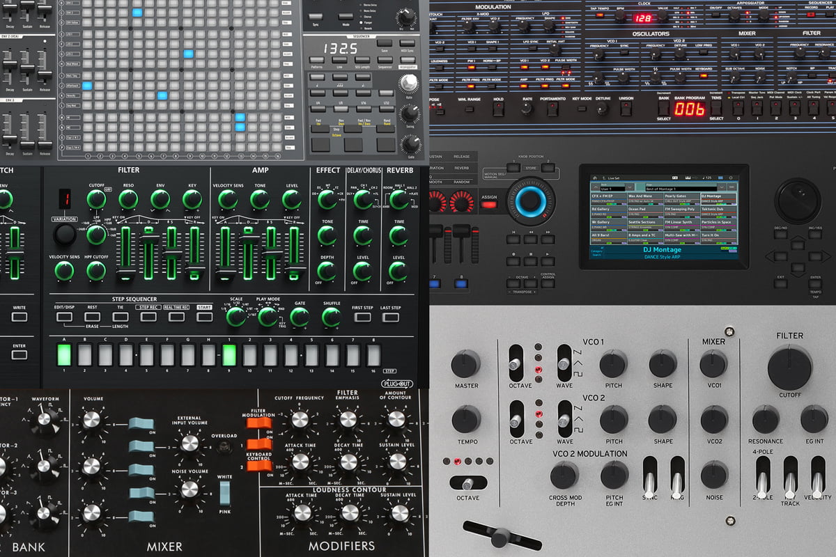Select the Arpeggiator mode button
This screenshot has width=836, height=557.
coord(408,60)
